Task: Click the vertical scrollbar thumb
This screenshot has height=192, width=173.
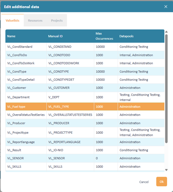Action: (166, 89)
